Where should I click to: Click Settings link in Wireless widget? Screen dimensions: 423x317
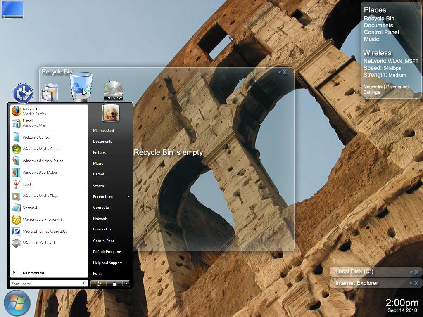[x=371, y=92]
